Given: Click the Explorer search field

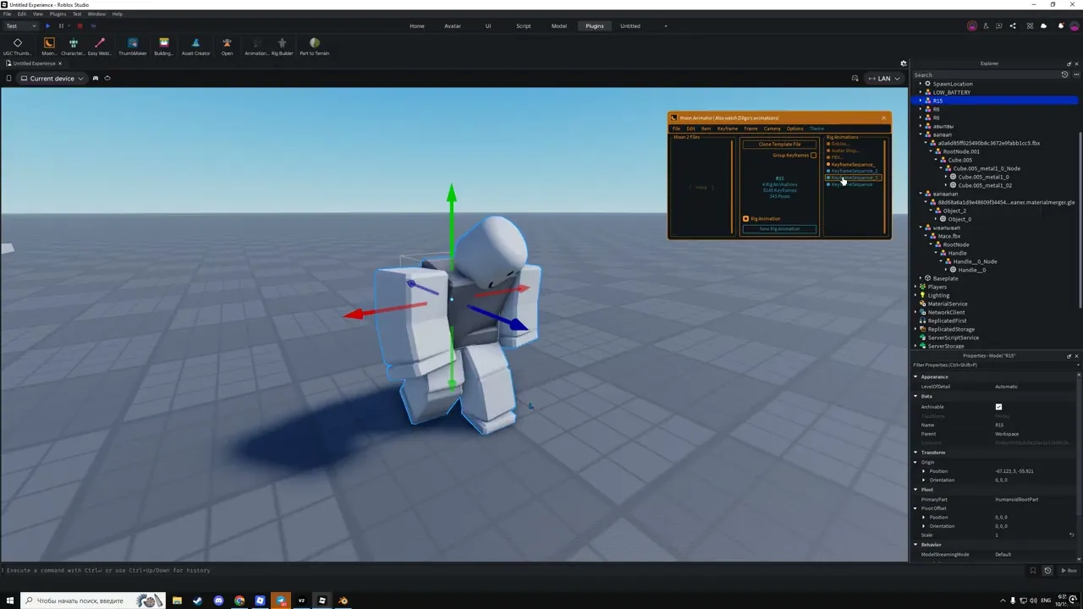Looking at the screenshot, I should coord(986,75).
